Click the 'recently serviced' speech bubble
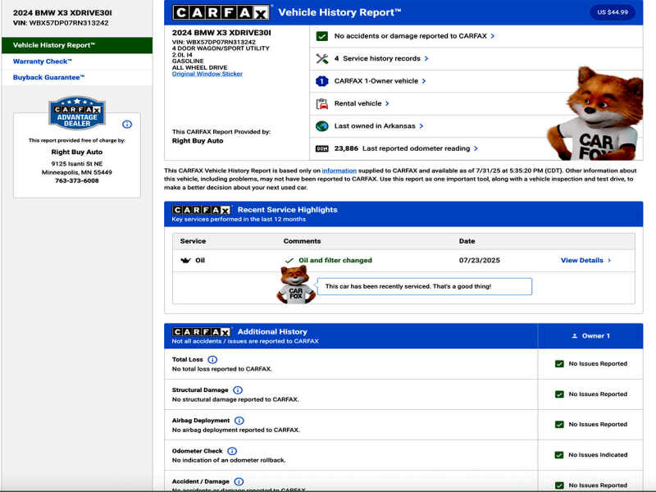Image resolution: width=656 pixels, height=492 pixels. [x=425, y=286]
